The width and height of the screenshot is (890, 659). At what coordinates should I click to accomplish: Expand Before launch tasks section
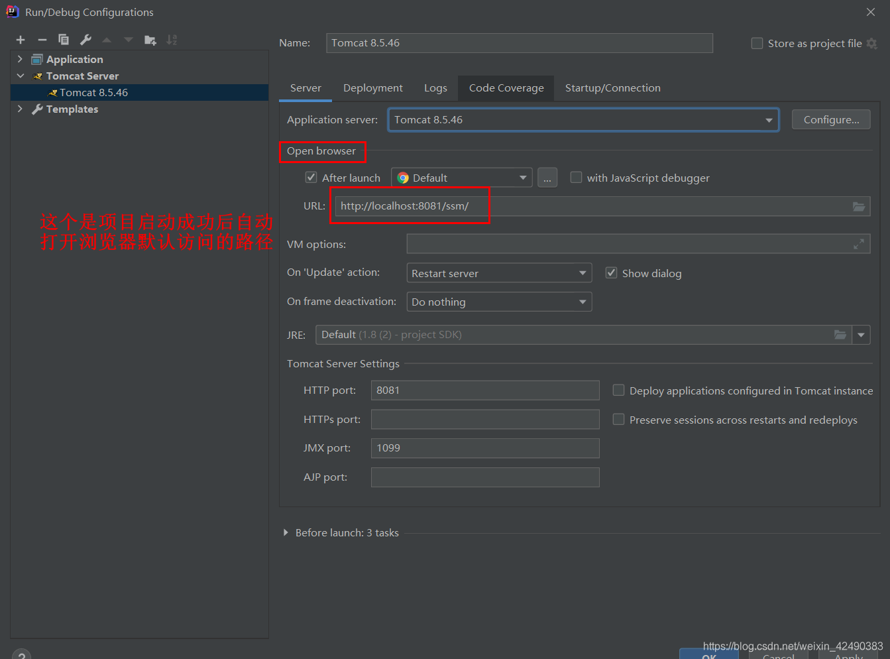[286, 532]
